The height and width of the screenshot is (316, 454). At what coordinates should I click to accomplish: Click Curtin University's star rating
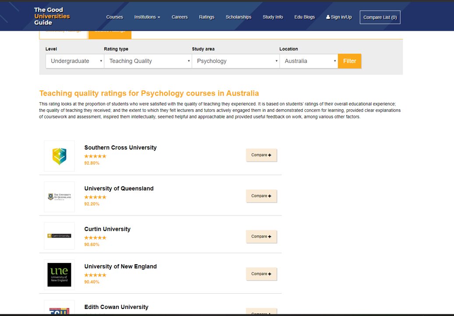tap(95, 238)
